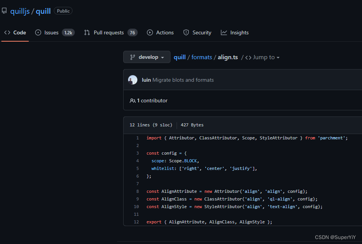Click 'const config' declaration on line 3
This screenshot has width=362, height=244.
coord(162,153)
